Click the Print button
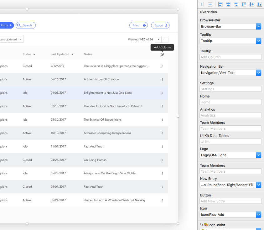This screenshot has height=230, width=264. [138, 25]
